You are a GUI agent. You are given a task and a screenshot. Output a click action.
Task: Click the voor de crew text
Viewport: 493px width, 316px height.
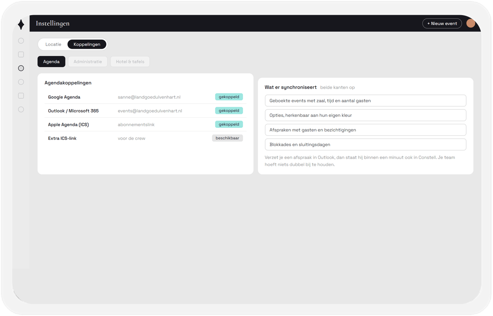(131, 138)
